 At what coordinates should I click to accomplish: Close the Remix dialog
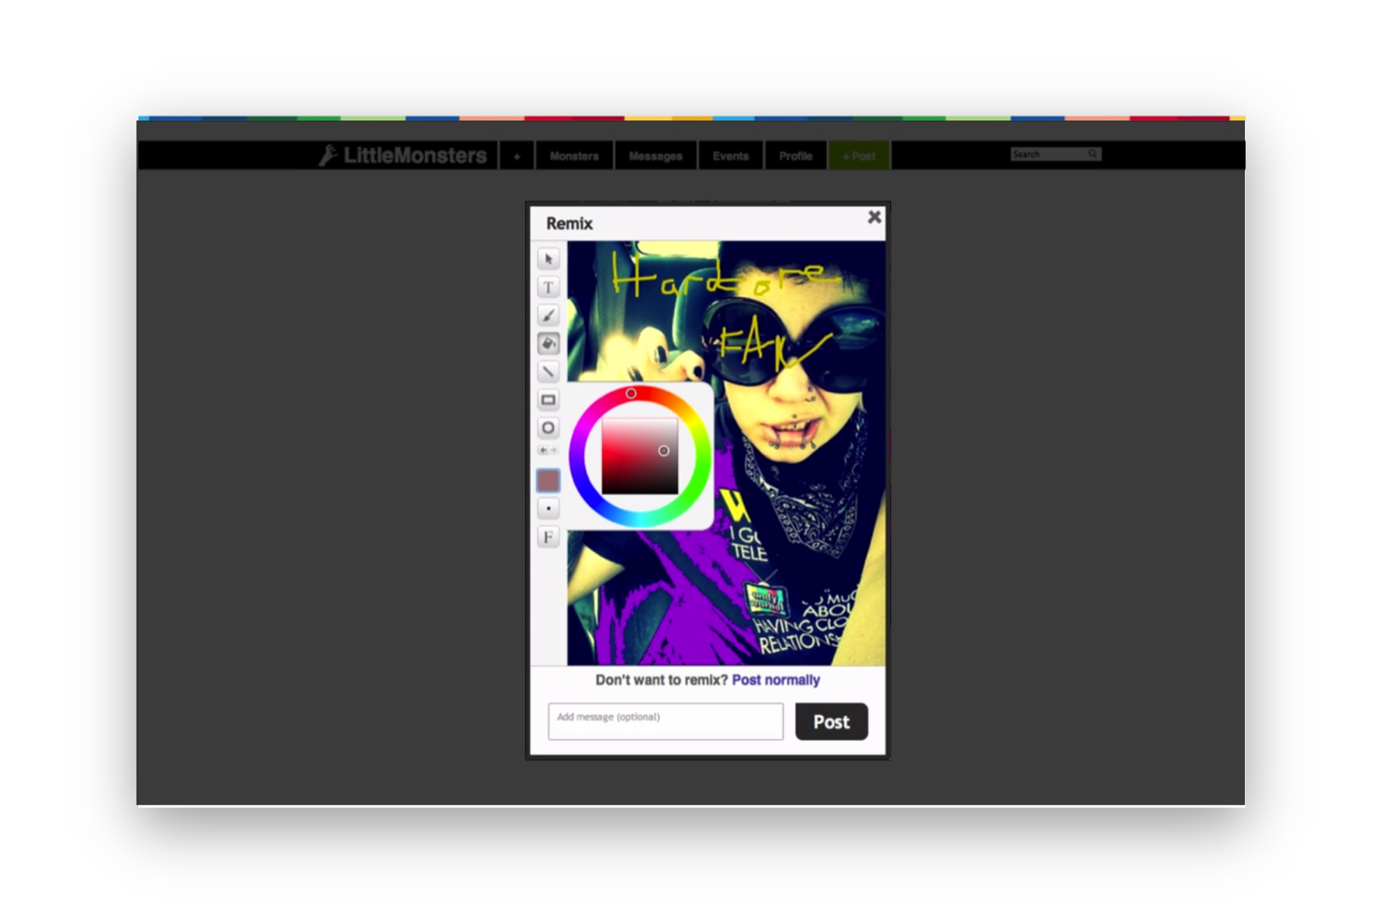click(874, 217)
